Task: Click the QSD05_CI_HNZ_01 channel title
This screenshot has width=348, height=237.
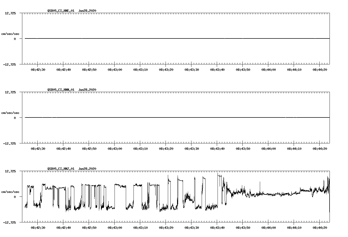Action: [61, 169]
